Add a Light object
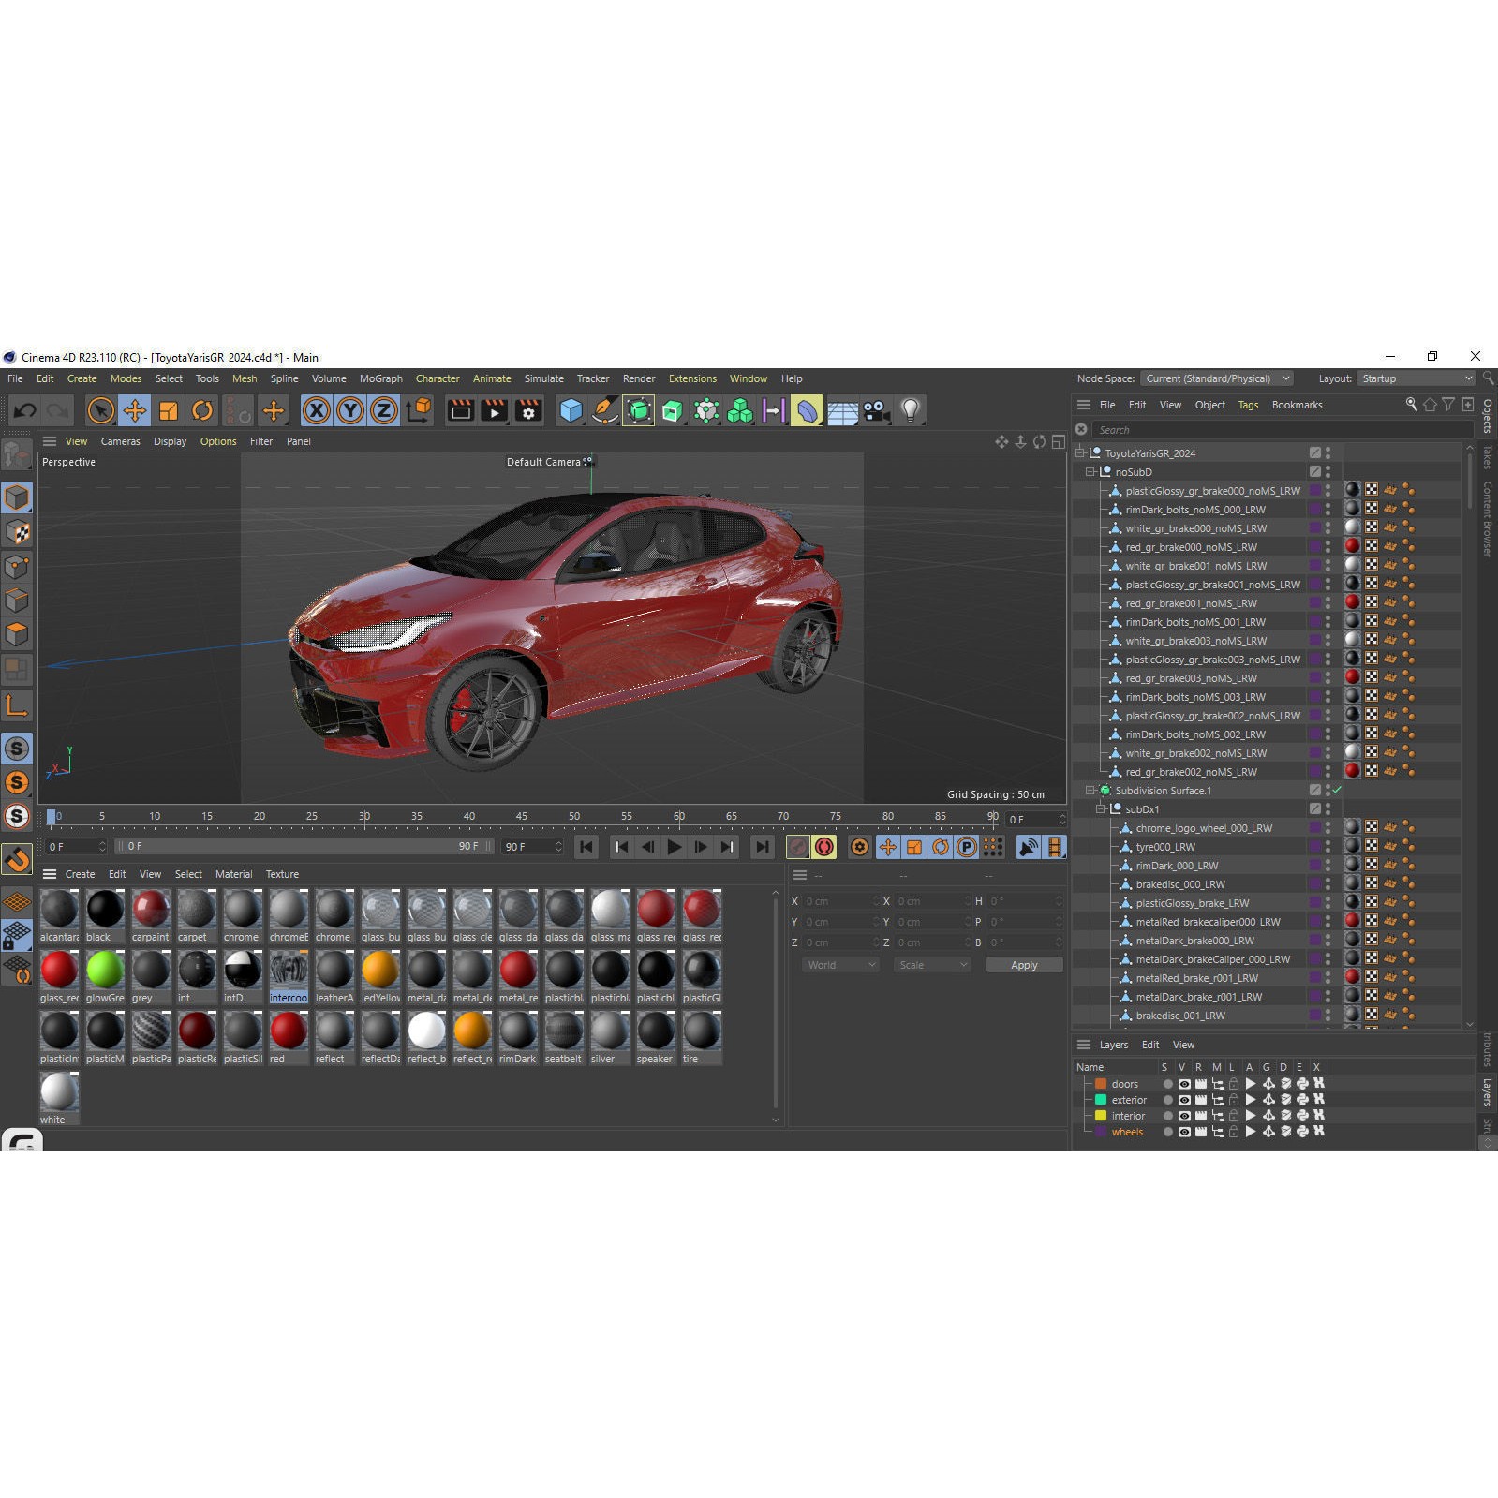The height and width of the screenshot is (1498, 1498). [x=910, y=410]
